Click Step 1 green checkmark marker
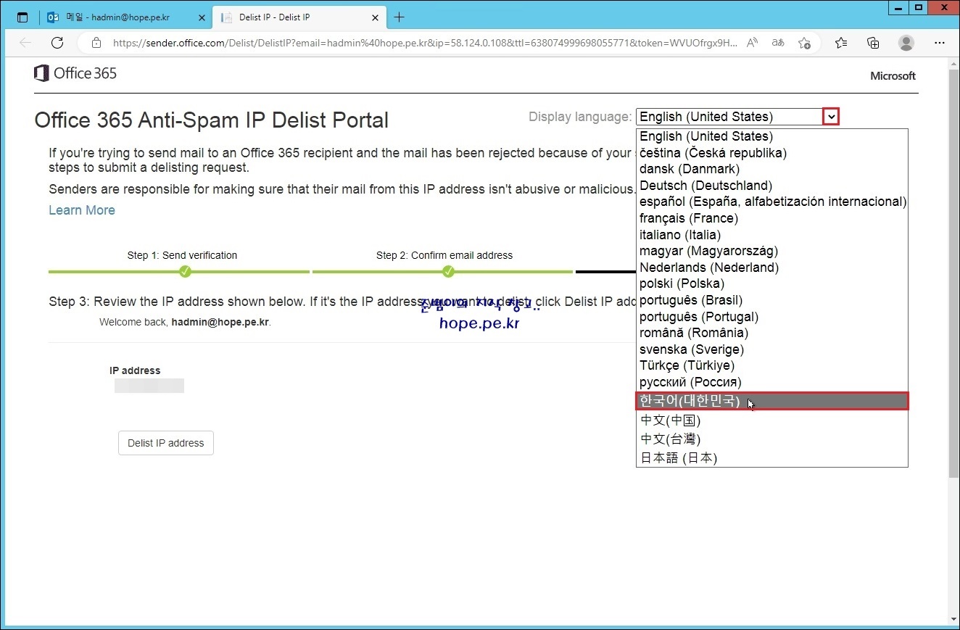Screen dimensions: 960x630 tap(185, 271)
